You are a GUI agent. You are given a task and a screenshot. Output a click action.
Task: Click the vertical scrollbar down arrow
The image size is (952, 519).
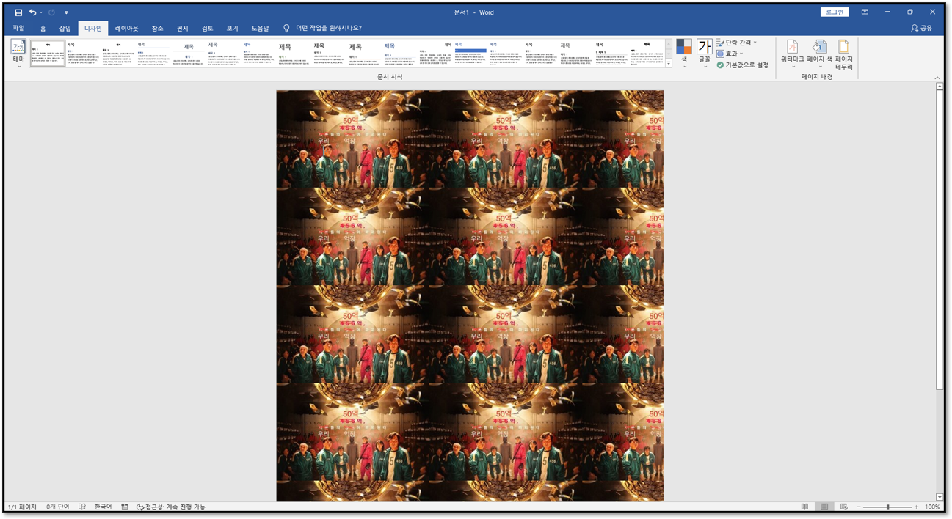click(940, 497)
